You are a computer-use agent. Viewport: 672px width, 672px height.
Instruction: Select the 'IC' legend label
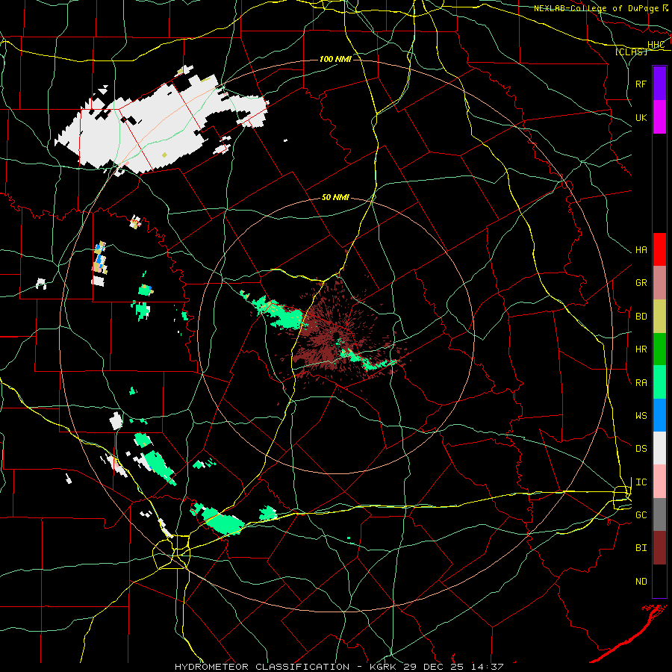tap(641, 482)
